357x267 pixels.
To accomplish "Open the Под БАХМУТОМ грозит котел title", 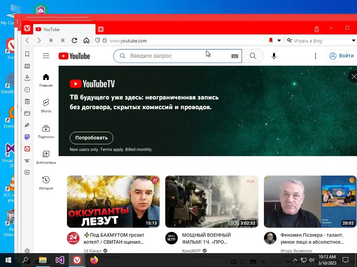I will click(114, 238).
